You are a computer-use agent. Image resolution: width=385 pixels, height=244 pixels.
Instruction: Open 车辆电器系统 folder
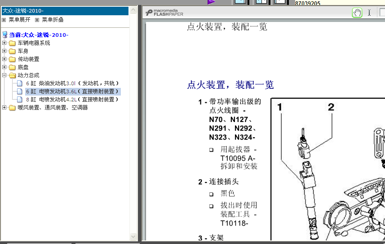(x=34, y=43)
